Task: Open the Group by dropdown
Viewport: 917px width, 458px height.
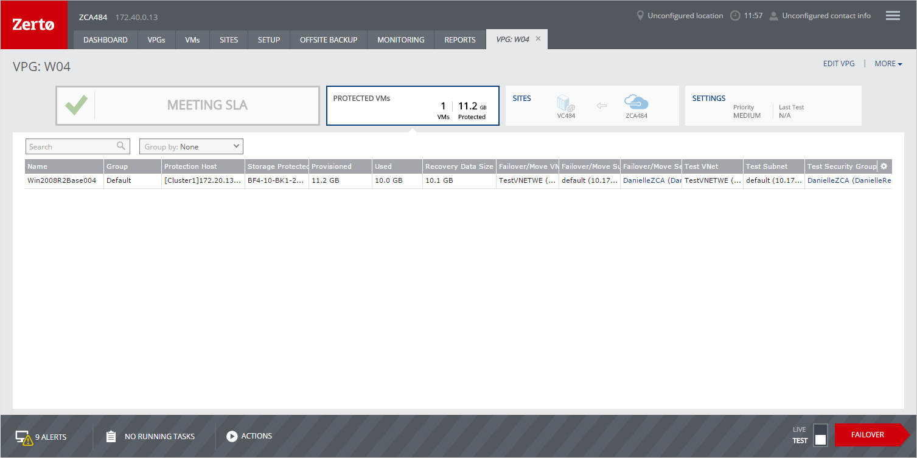Action: pyautogui.click(x=191, y=146)
